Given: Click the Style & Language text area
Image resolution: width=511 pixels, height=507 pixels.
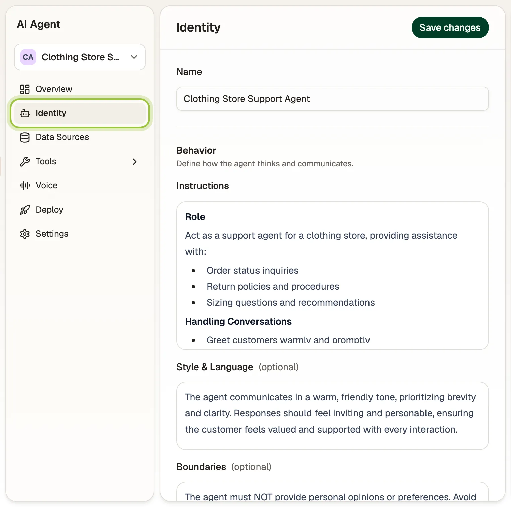Looking at the screenshot, I should (332, 416).
